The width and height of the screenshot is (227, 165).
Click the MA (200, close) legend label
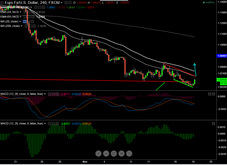10,26
